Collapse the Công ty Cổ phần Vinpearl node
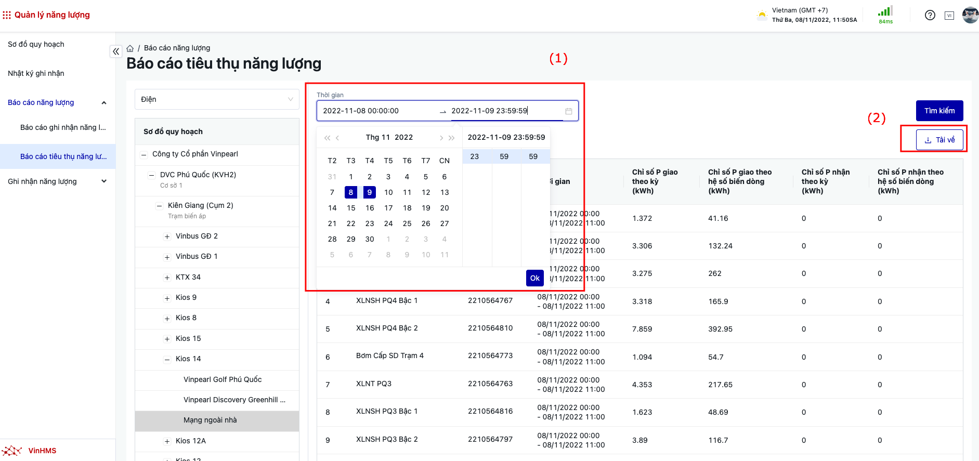 click(144, 154)
